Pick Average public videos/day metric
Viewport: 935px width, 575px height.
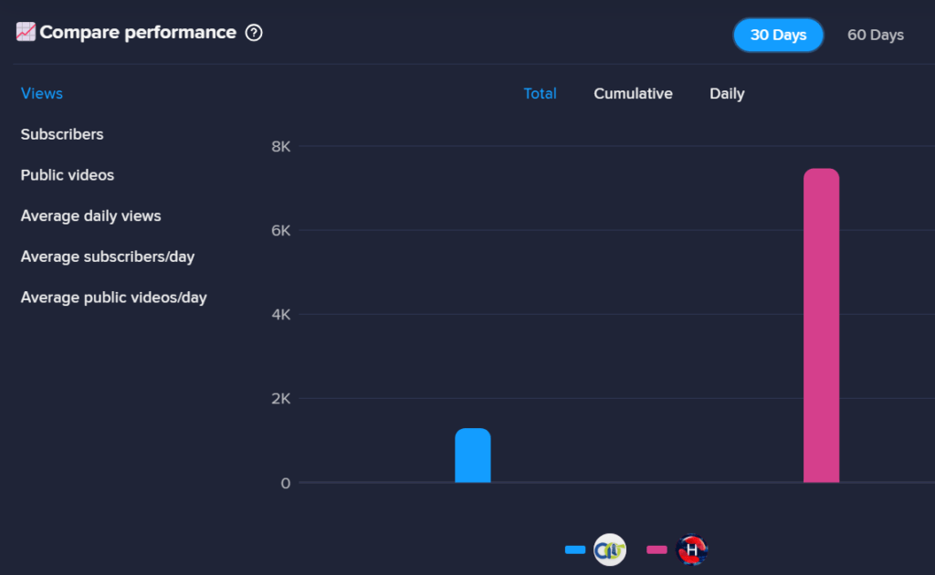tap(113, 298)
